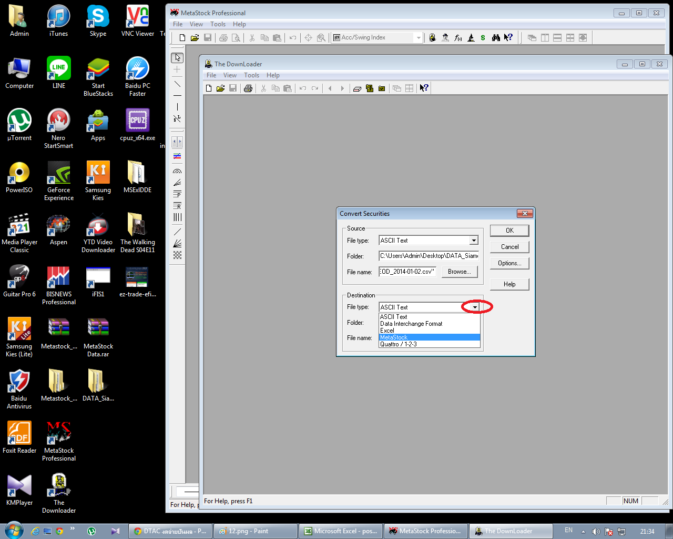Click the Options... button
Image resolution: width=673 pixels, height=539 pixels.
coord(509,263)
